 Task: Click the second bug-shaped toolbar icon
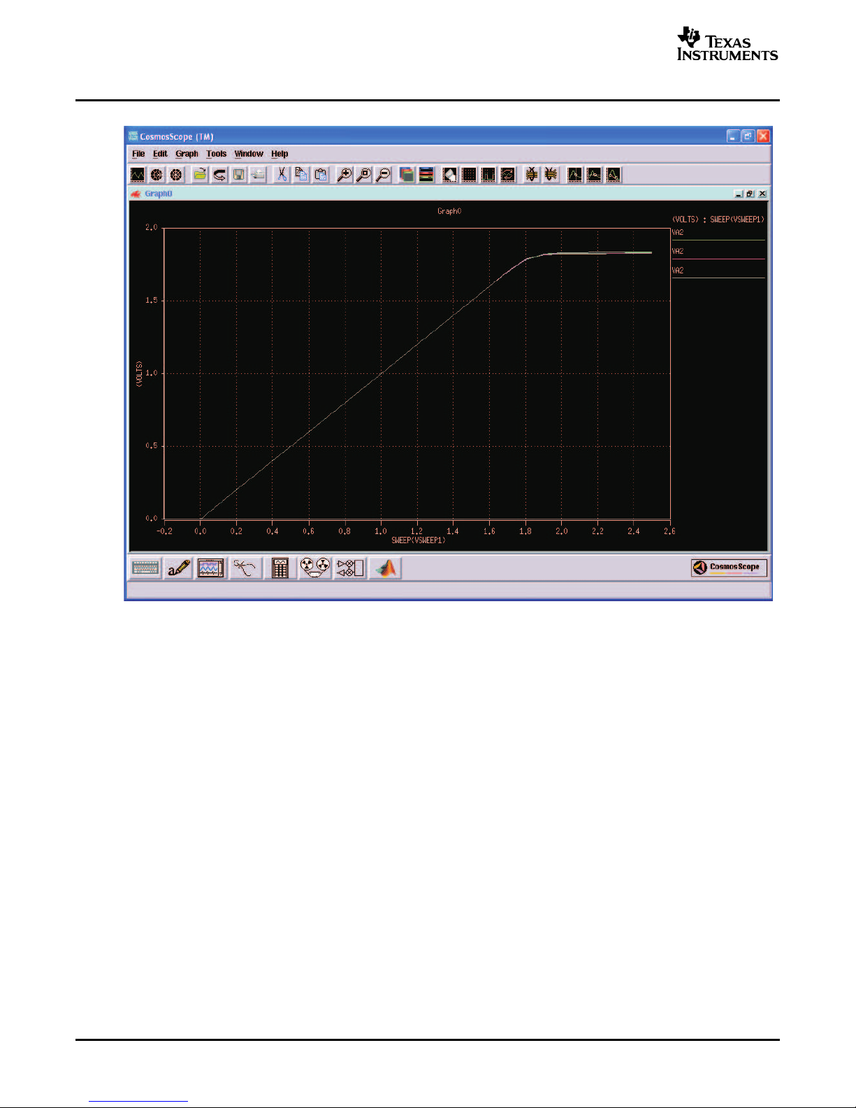[x=551, y=175]
